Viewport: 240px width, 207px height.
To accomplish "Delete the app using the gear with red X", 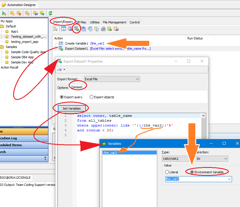I will (19, 13).
